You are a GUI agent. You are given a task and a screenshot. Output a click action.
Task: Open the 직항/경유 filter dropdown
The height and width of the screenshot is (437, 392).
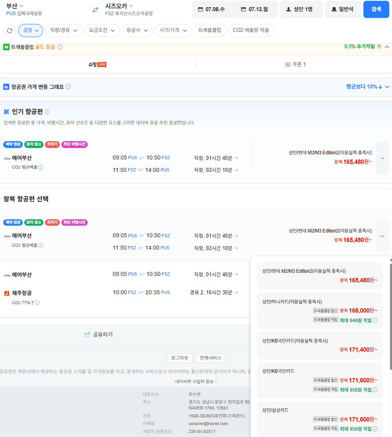[x=63, y=30]
